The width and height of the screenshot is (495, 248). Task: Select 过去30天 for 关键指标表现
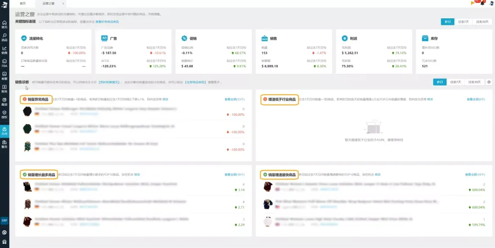[x=482, y=22]
